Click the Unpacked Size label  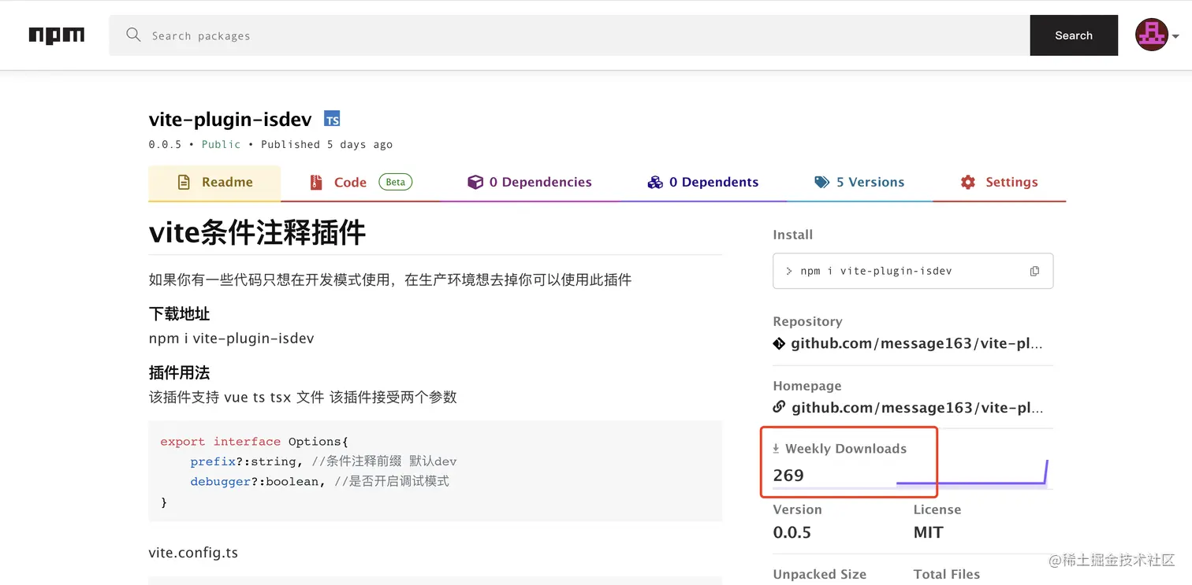tap(820, 575)
